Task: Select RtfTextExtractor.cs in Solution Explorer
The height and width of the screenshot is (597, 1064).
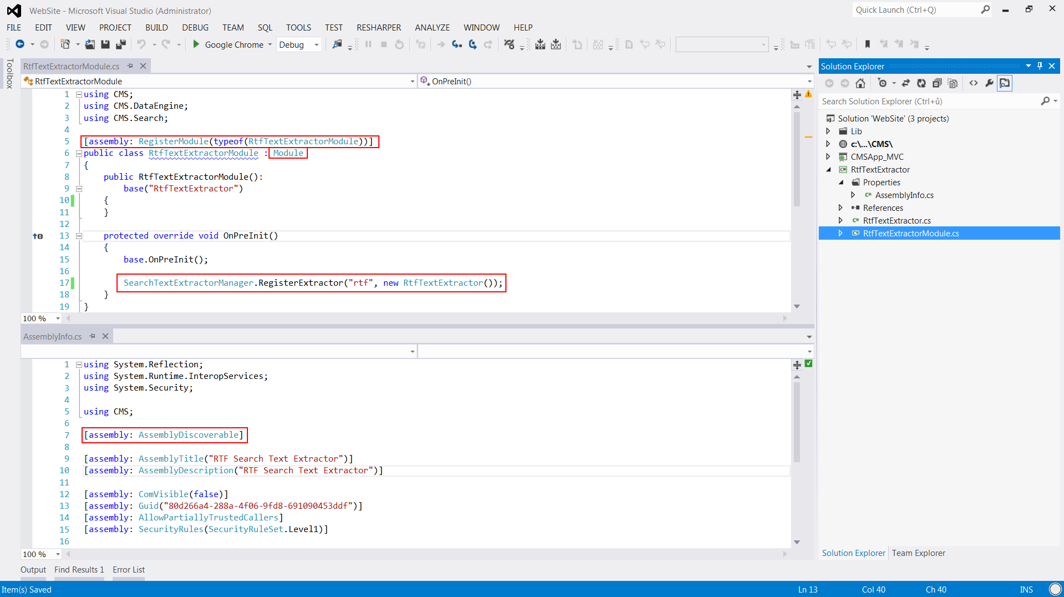Action: 896,221
